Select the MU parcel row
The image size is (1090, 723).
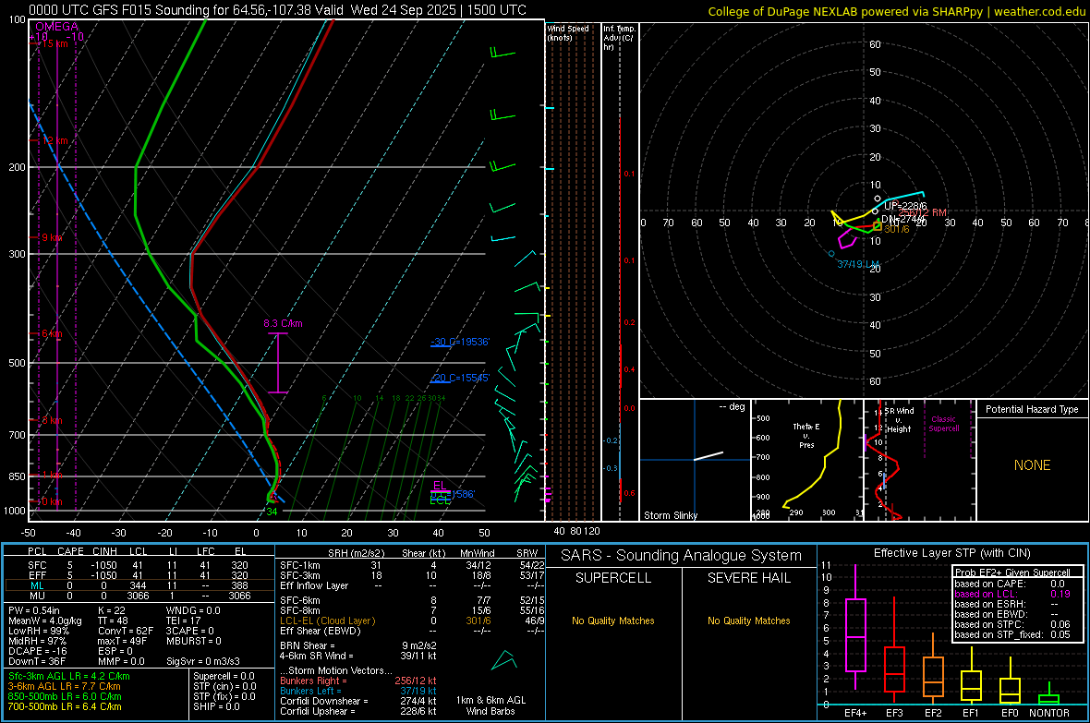(139, 596)
